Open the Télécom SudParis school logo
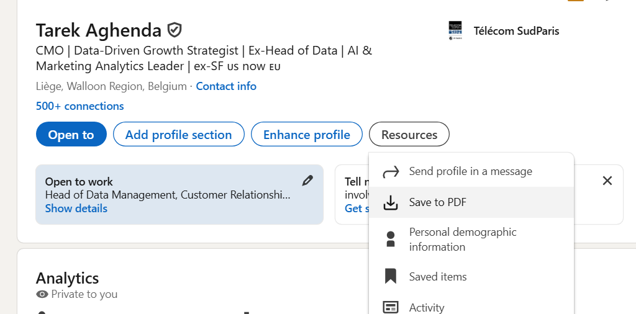This screenshot has width=636, height=314. coord(455,30)
